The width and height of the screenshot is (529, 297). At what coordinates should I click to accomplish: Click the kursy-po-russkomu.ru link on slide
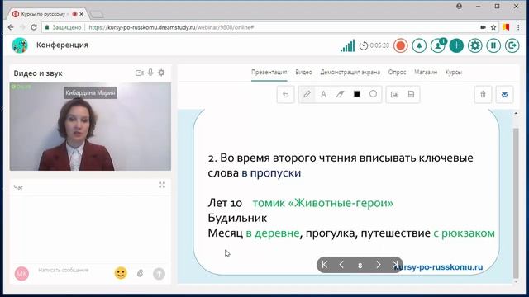pos(439,267)
